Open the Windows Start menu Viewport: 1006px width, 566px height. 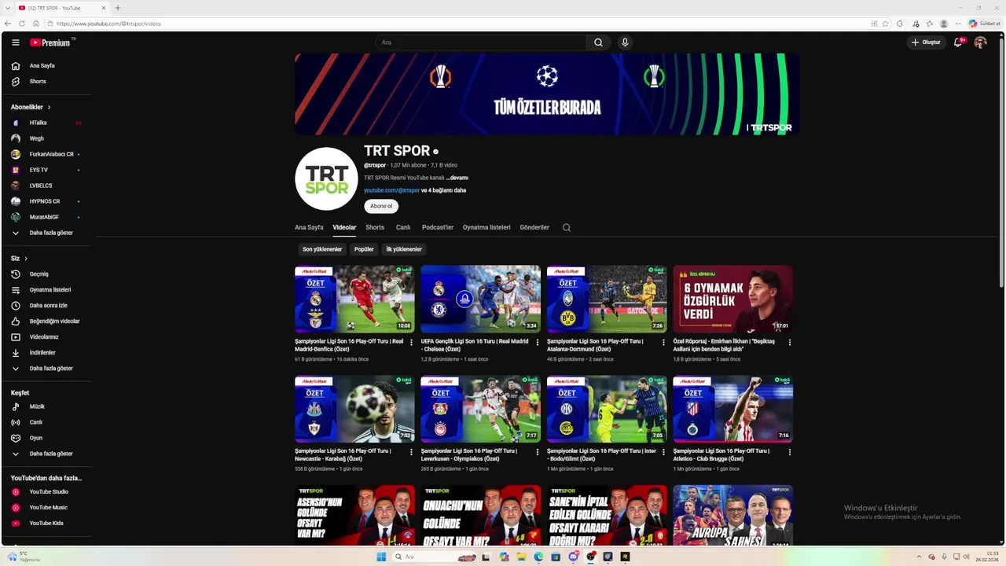[381, 557]
